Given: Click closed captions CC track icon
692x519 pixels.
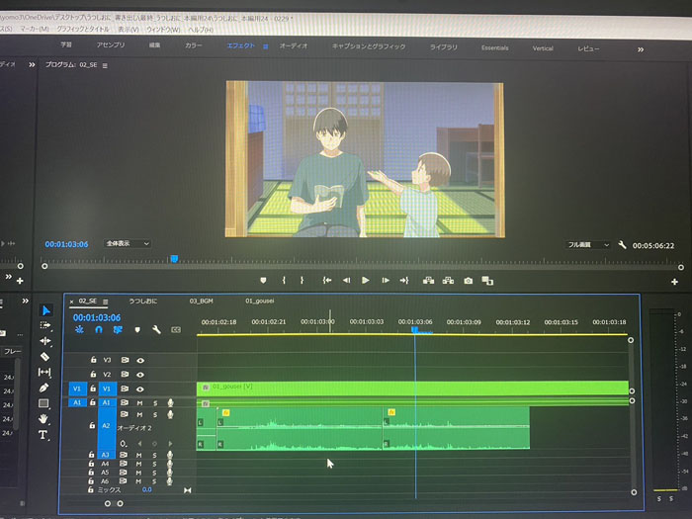Looking at the screenshot, I should (x=176, y=329).
